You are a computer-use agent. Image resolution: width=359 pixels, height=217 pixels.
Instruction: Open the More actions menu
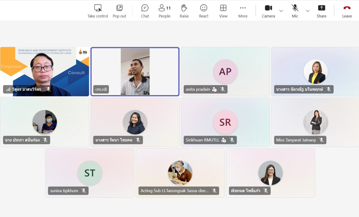pos(243,8)
